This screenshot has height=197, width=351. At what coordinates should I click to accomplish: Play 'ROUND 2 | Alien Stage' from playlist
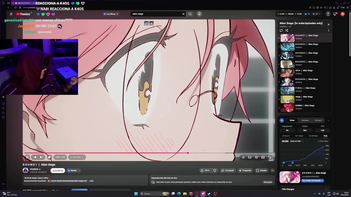coord(305,47)
